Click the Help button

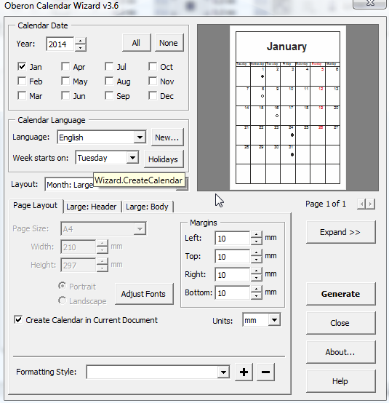(340, 381)
